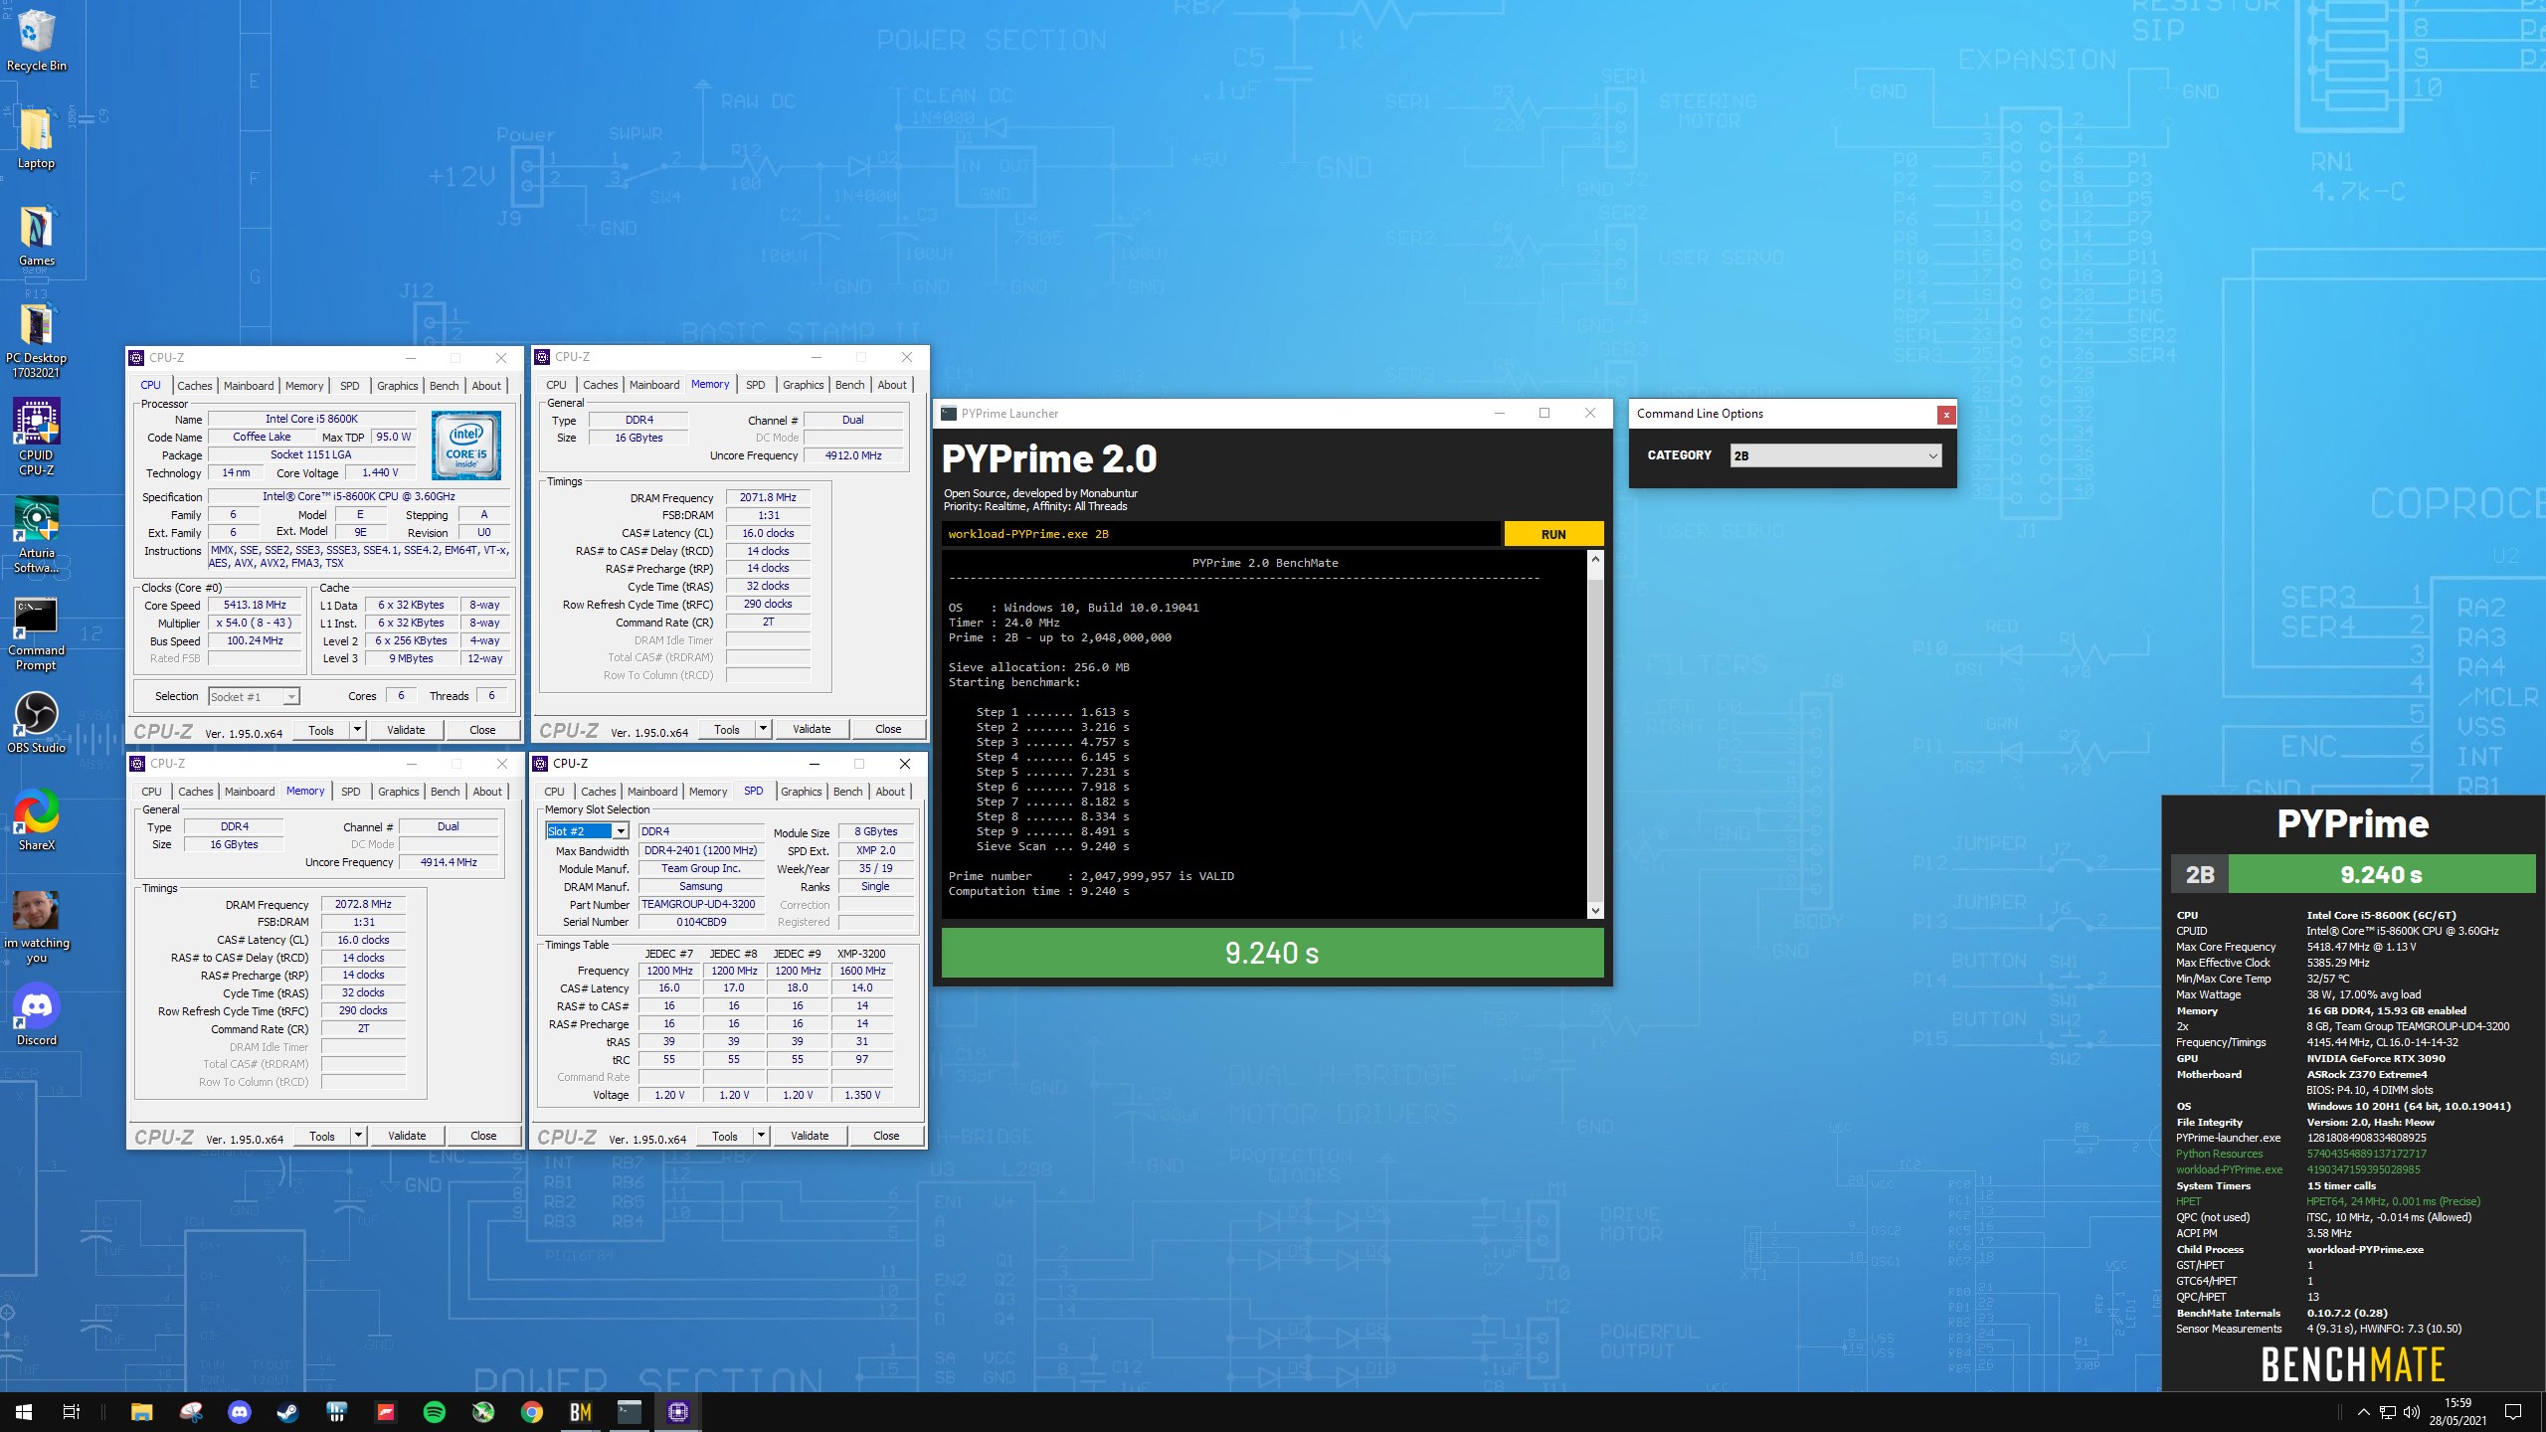Open Mainboard tab in CPU-Z CPU window
The height and width of the screenshot is (1432, 2546).
pyautogui.click(x=249, y=386)
